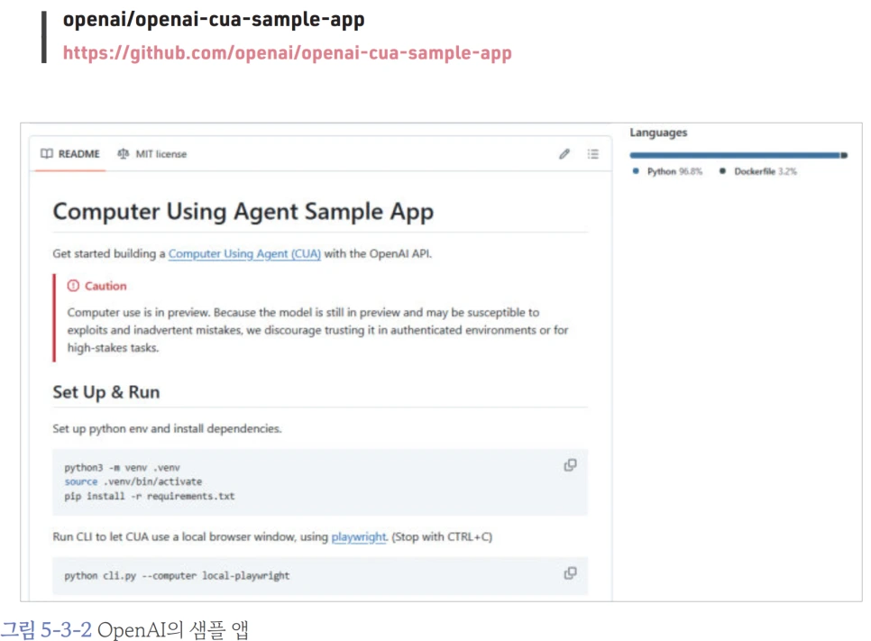
Task: Click the Dockerfile dark color dot
Action: (x=722, y=171)
